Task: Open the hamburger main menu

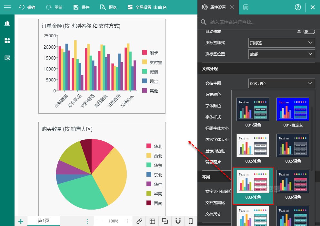Action: pos(7,7)
